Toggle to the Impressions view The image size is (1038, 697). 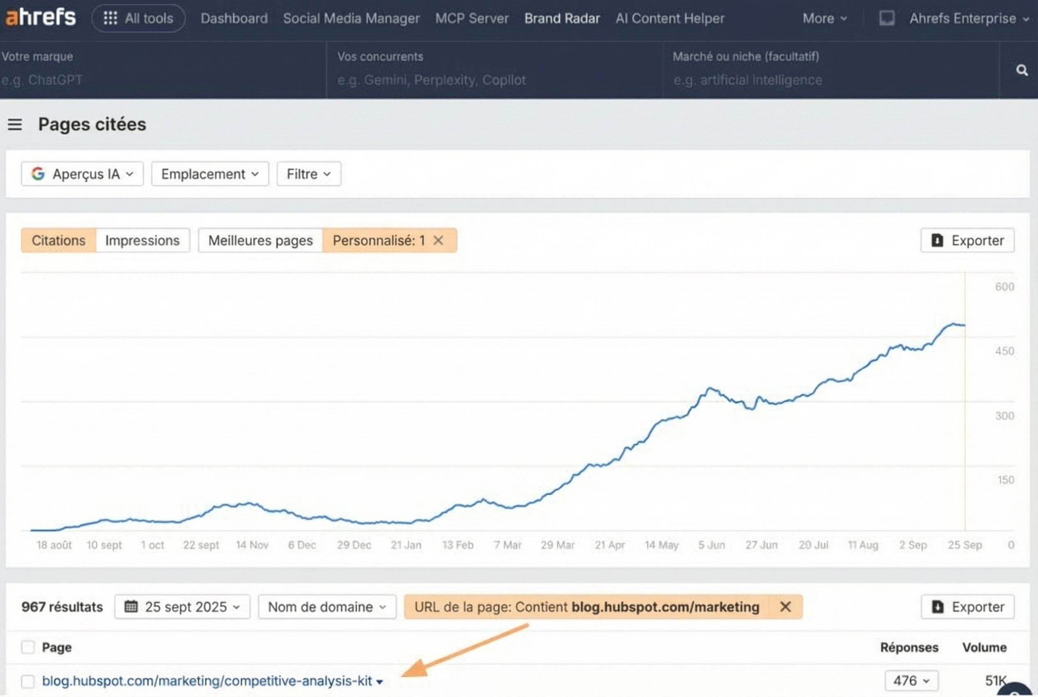[142, 240]
